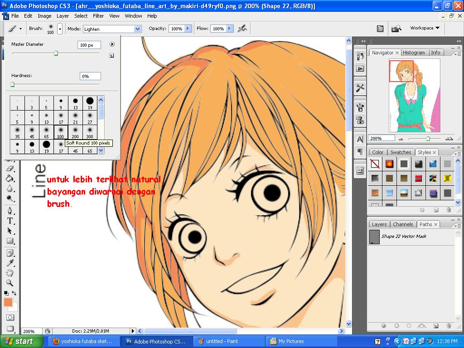Screen dimensions: 464x348
Task: Select the Pen tool
Action: pyautogui.click(x=10, y=210)
